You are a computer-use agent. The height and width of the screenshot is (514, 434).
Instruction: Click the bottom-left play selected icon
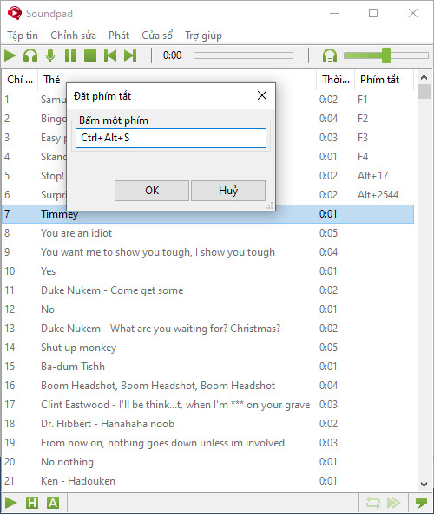tap(10, 502)
